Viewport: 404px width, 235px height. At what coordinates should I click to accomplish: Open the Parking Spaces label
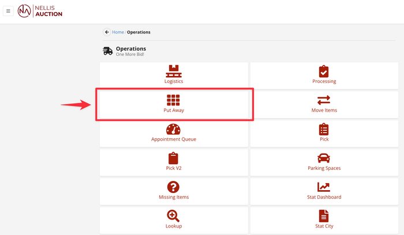(x=324, y=168)
